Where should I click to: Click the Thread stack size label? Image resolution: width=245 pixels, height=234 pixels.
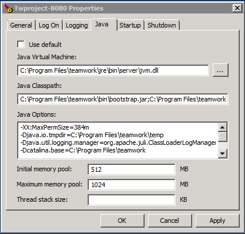[x=42, y=199]
